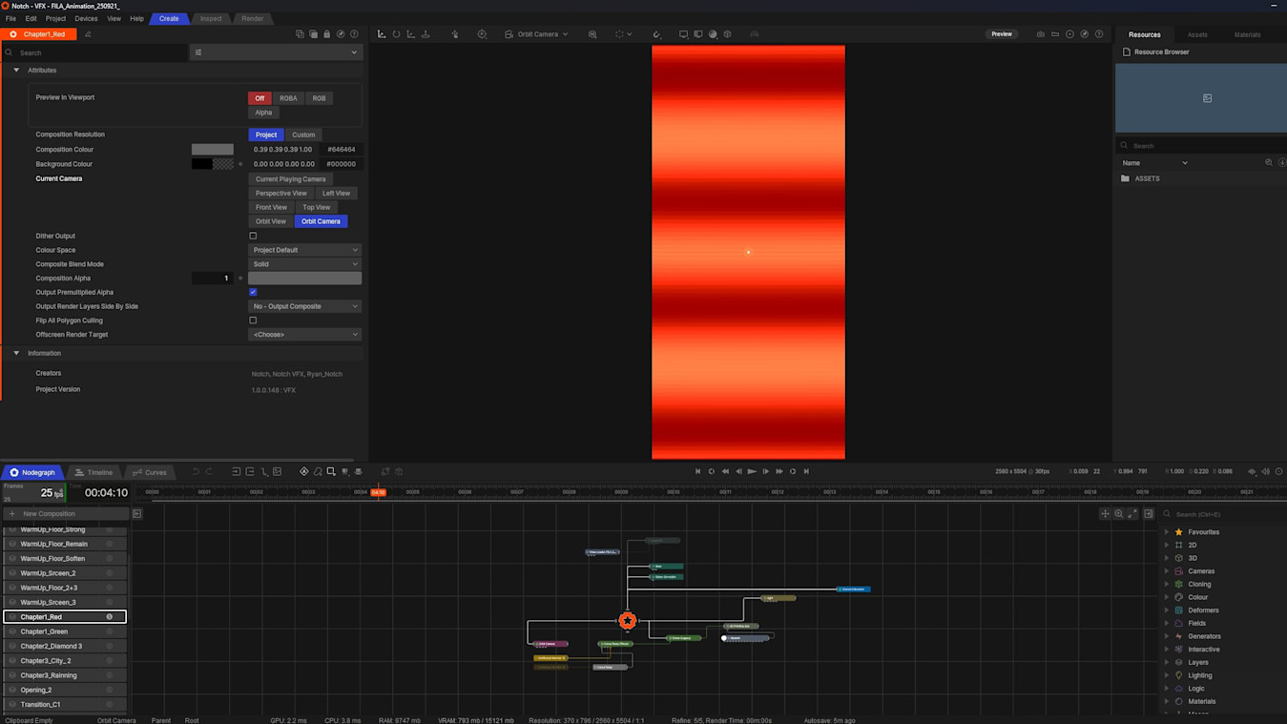Click the rotate tool icon in viewport toolbar
Viewport: 1287px width, 724px height.
(x=396, y=34)
